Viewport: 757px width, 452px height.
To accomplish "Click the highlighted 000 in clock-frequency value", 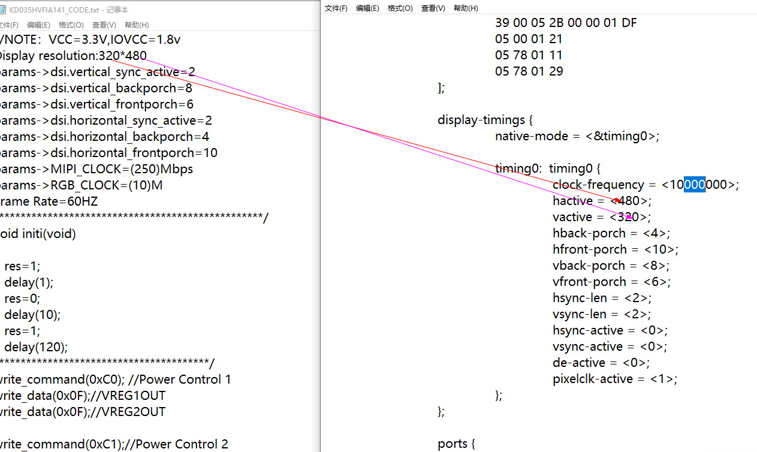I will [x=695, y=185].
